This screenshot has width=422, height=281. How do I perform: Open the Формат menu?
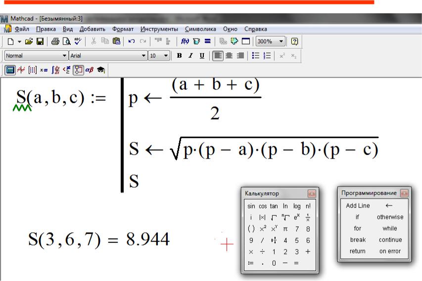tap(123, 29)
